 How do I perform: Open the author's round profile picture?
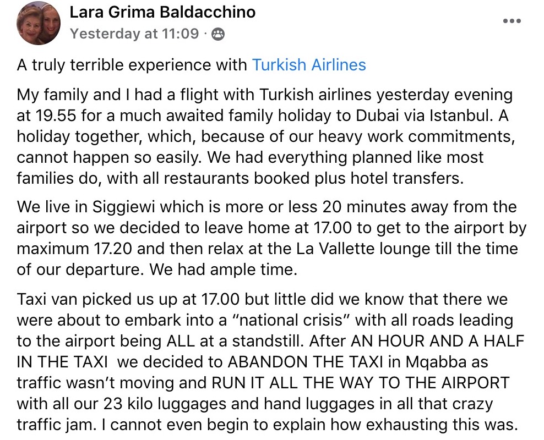[38, 23]
